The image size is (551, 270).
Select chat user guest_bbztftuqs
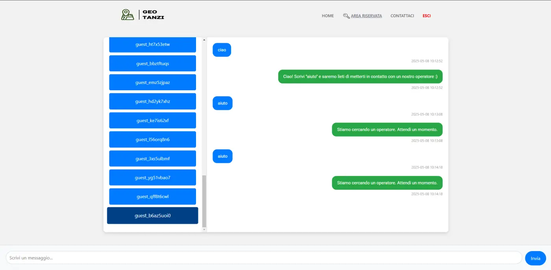tap(152, 64)
